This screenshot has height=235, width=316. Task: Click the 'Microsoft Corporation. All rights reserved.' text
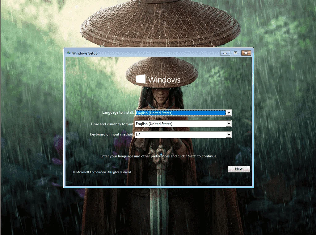tap(102, 172)
